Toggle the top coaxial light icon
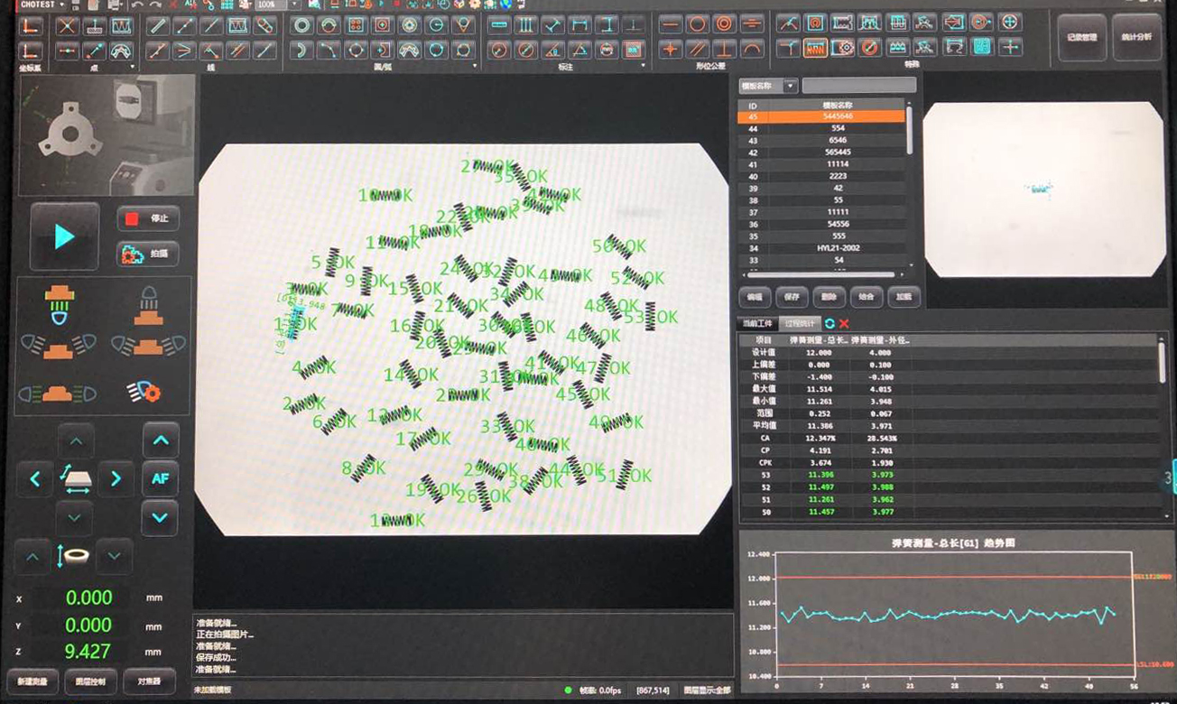Screen dimensions: 1177x704 (148, 305)
